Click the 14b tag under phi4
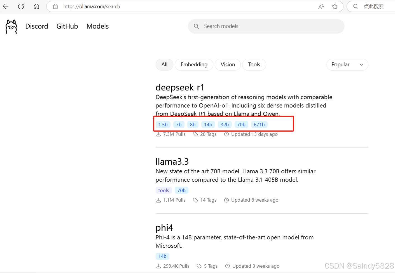The image size is (395, 273). click(162, 256)
